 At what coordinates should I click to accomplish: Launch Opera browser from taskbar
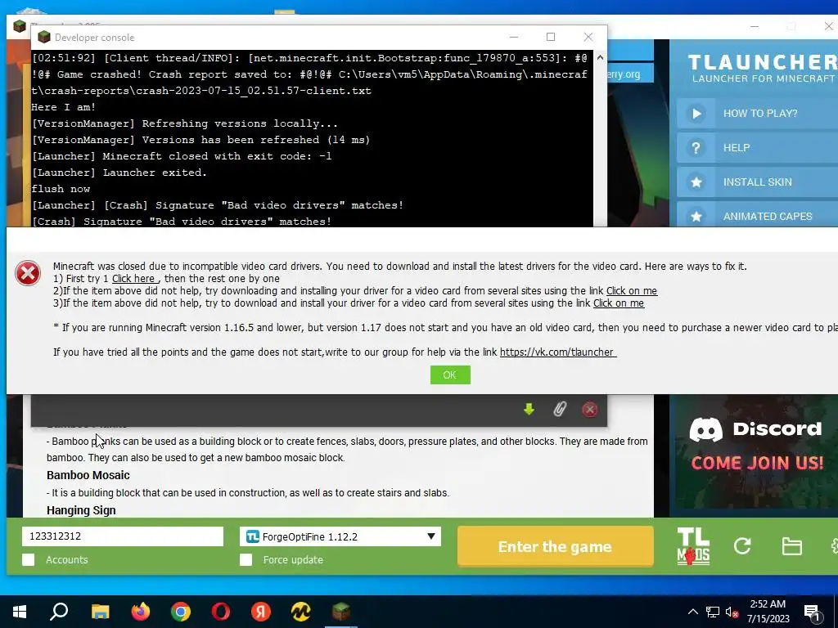221,612
